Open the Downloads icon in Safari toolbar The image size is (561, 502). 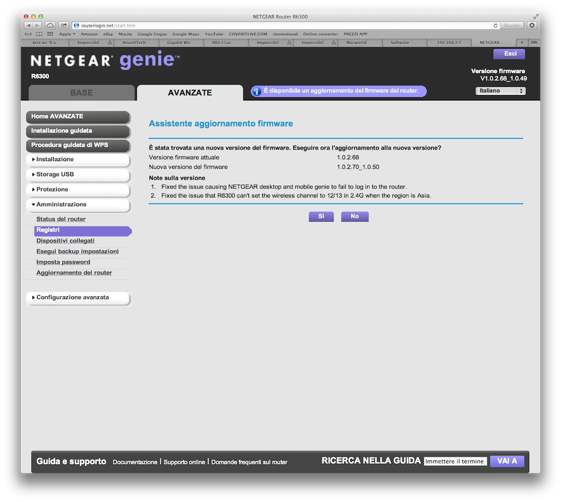tap(532, 25)
